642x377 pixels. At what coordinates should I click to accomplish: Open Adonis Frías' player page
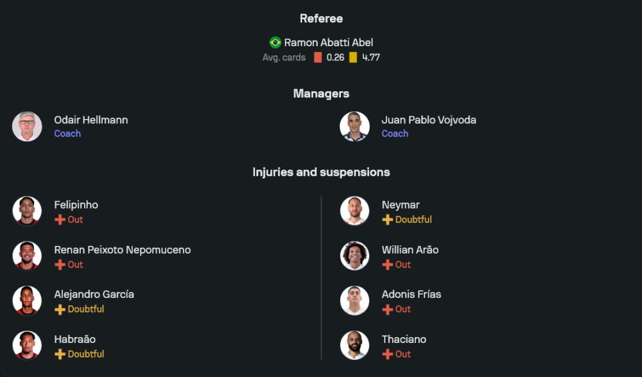pyautogui.click(x=411, y=294)
